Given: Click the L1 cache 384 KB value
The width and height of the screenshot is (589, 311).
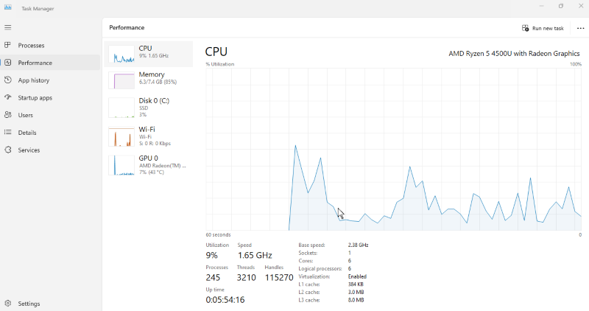Looking at the screenshot, I should tap(356, 284).
